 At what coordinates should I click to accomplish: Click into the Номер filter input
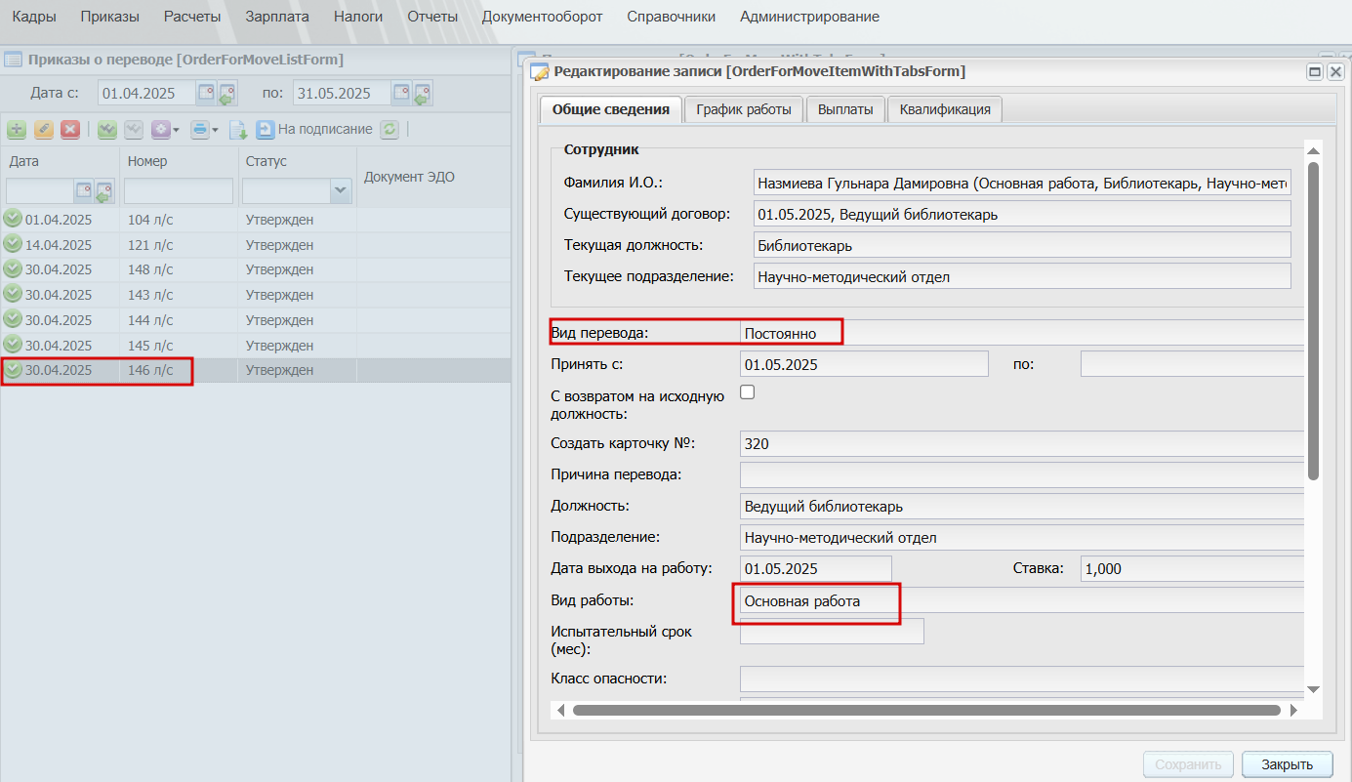click(179, 190)
